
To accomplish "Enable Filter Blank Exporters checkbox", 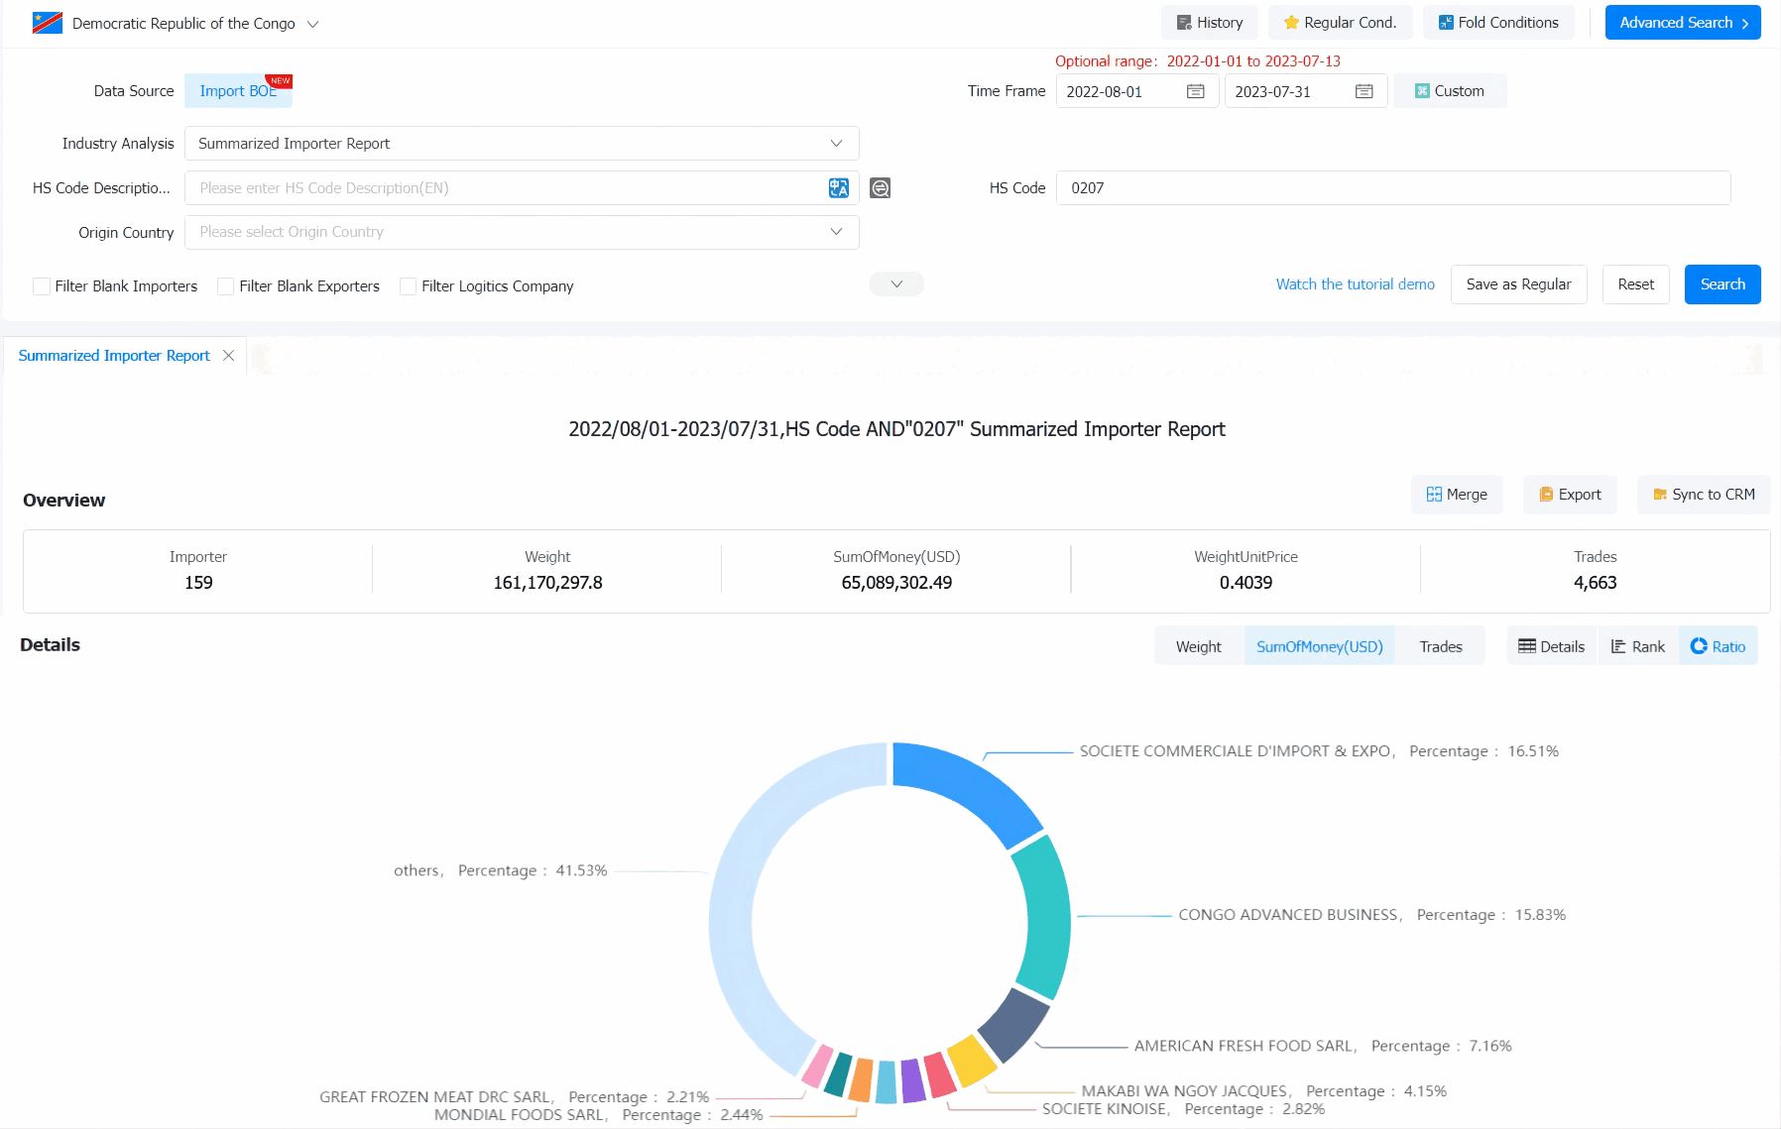I will point(226,286).
